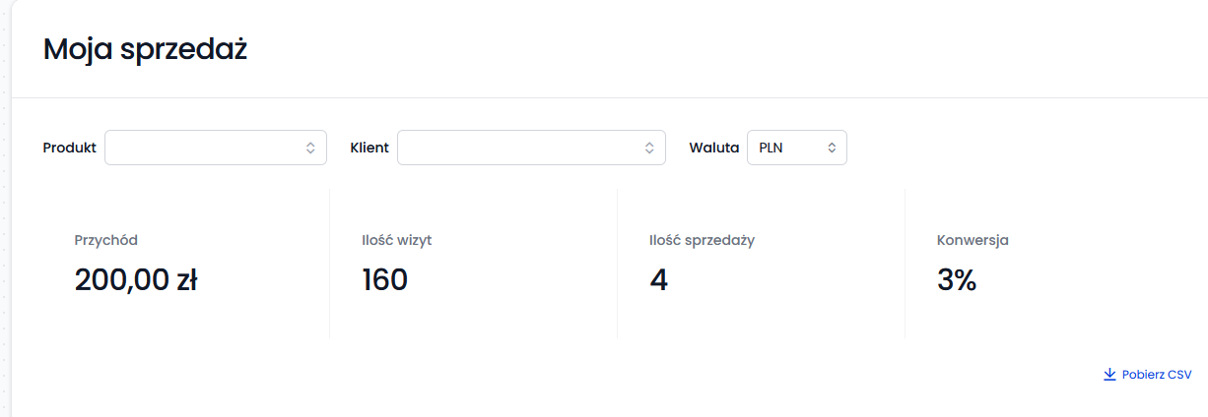
Task: Click the Pobierz CSV link text
Action: coord(1157,375)
